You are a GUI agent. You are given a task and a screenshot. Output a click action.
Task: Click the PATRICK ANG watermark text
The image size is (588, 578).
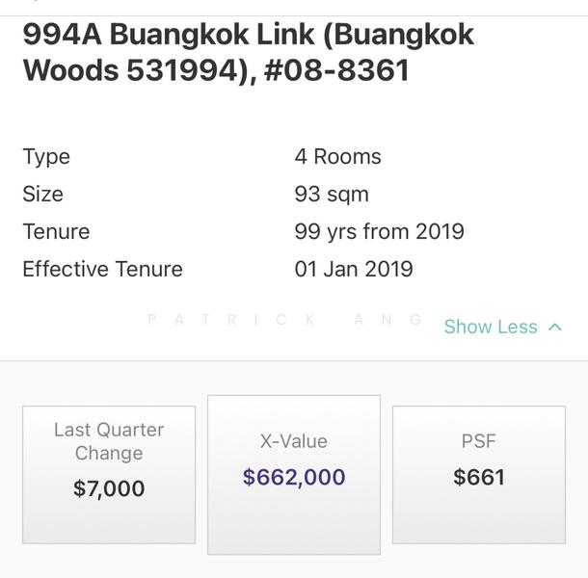click(x=285, y=320)
